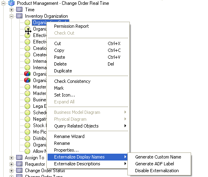Click the Ctrl+C shortcut text
The height and width of the screenshot is (177, 208).
(x=114, y=50)
